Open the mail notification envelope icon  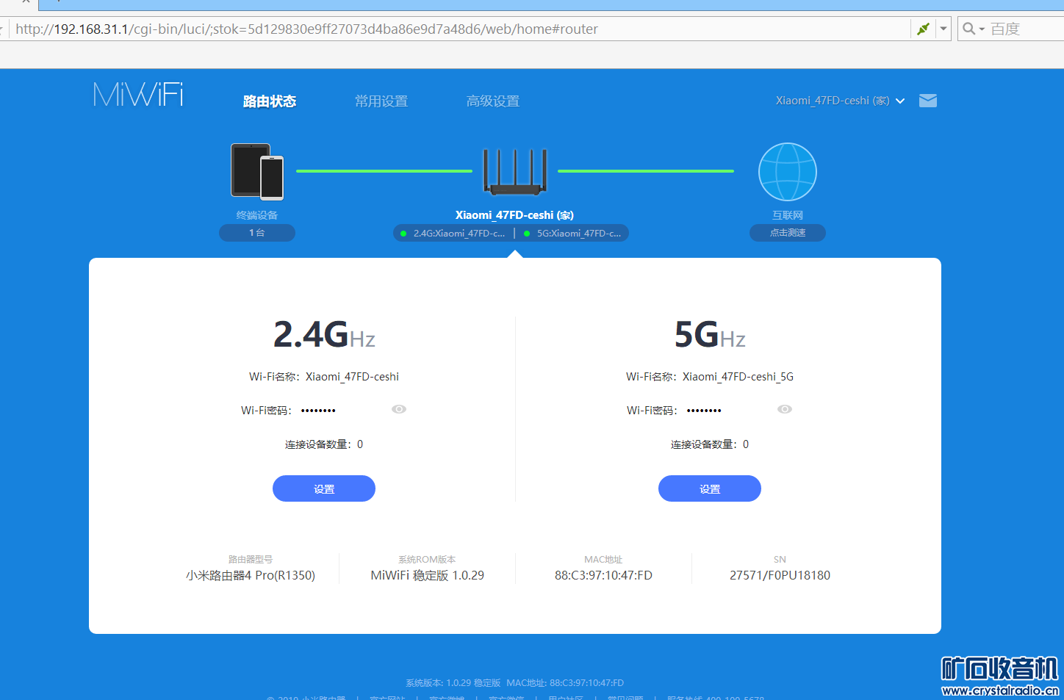pyautogui.click(x=928, y=101)
